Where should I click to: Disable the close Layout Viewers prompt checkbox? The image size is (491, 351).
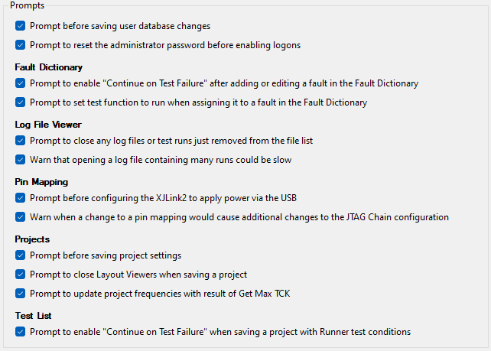pyautogui.click(x=20, y=275)
